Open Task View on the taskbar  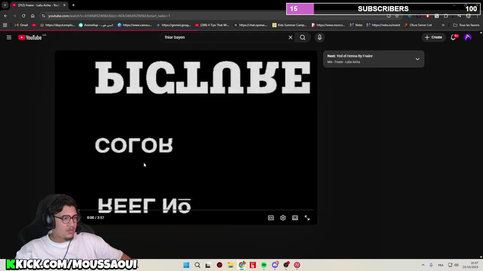click(x=208, y=265)
